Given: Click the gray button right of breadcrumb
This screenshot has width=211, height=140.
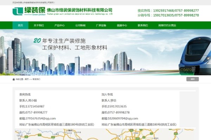Looking at the screenshot, I should coord(192,79).
